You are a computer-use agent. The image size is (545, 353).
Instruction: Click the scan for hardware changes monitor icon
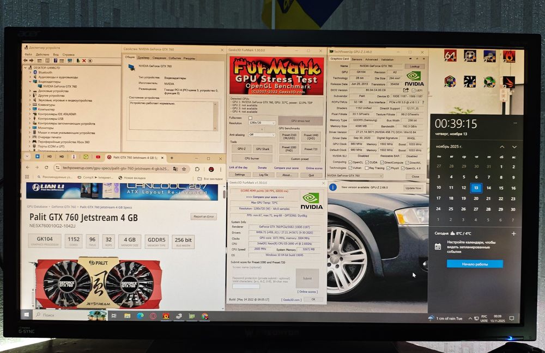[x=70, y=61]
